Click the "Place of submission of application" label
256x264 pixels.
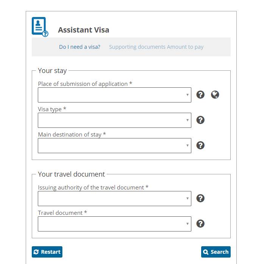click(85, 84)
